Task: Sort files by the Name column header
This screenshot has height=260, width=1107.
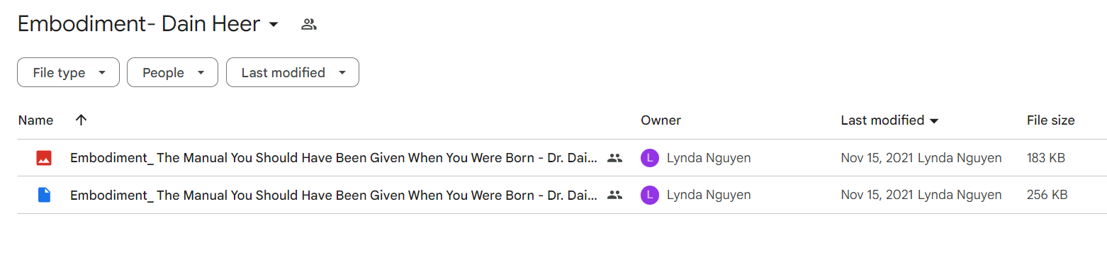Action: point(35,120)
